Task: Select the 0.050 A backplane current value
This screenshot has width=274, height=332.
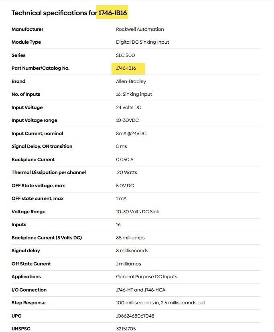Action: [x=124, y=160]
